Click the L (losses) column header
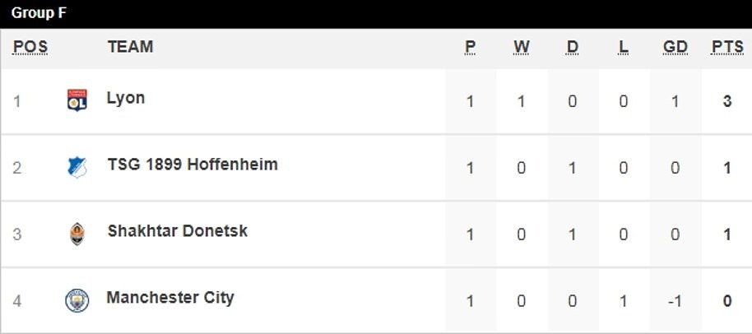The image size is (752, 334). click(x=624, y=47)
